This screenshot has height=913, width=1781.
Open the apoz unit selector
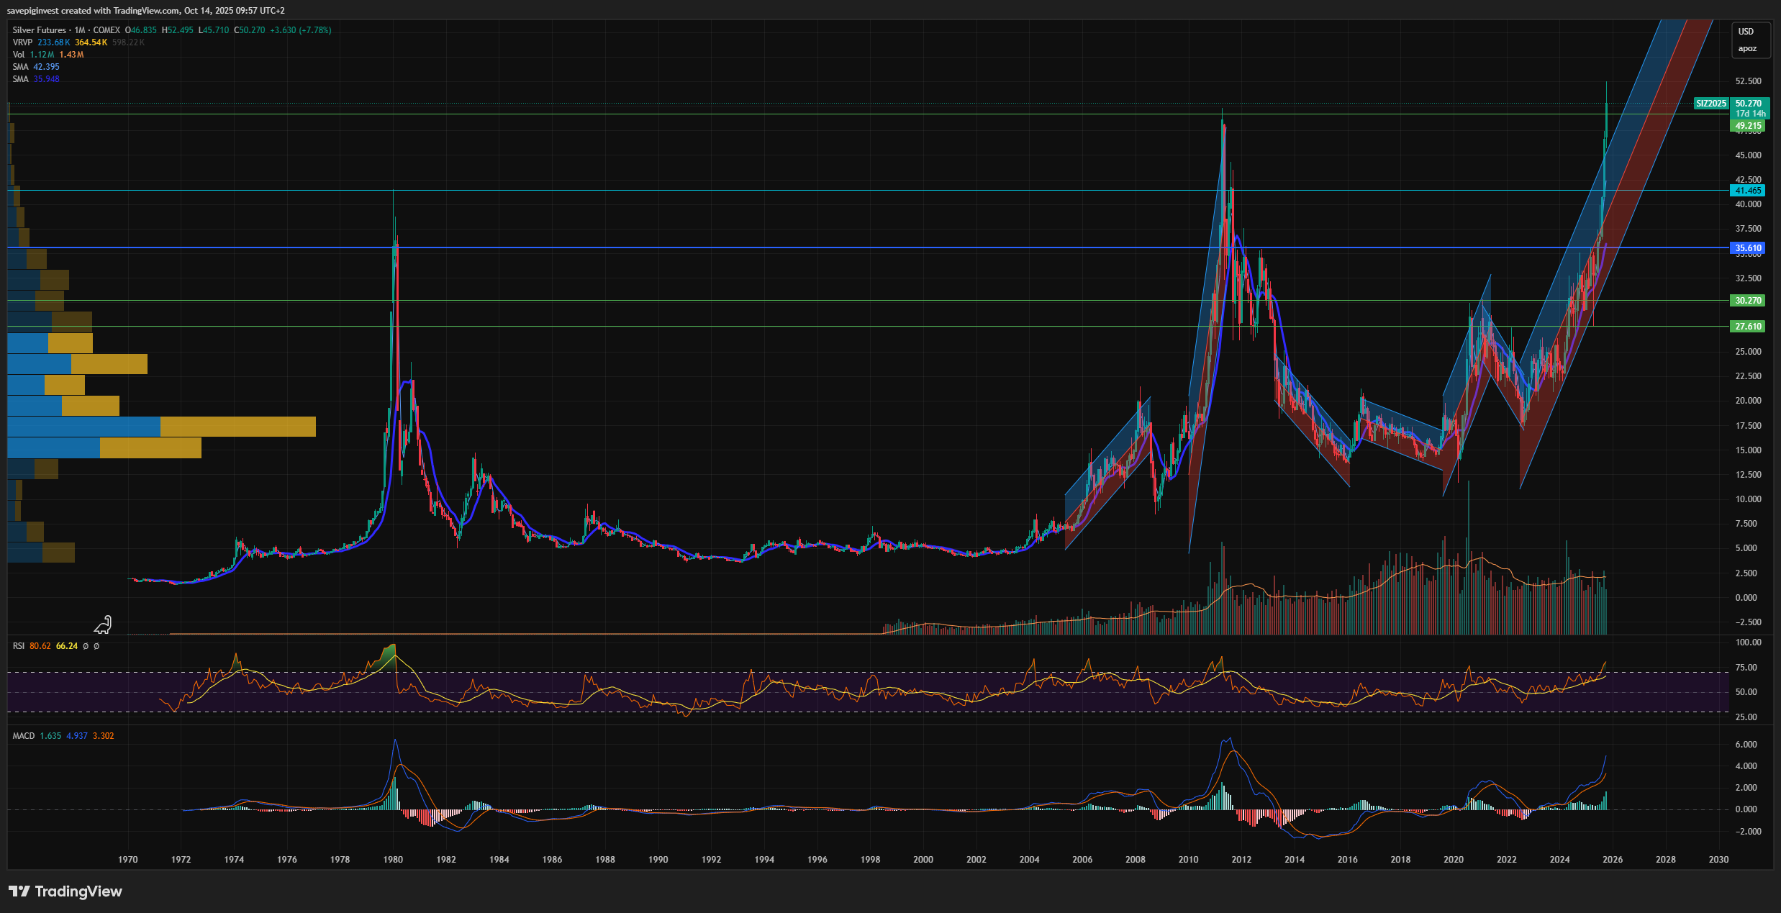1747,49
